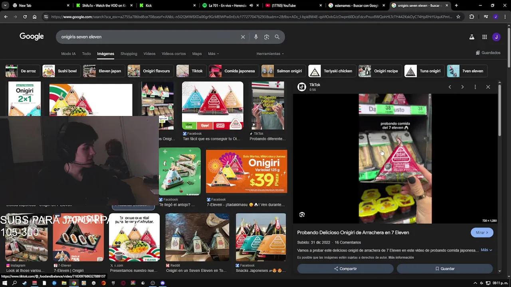511x287 pixels.
Task: Open the Google apps grid
Action: 484,37
